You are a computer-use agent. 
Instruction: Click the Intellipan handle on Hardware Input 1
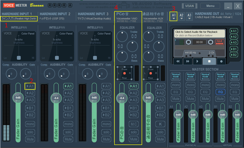19,58
